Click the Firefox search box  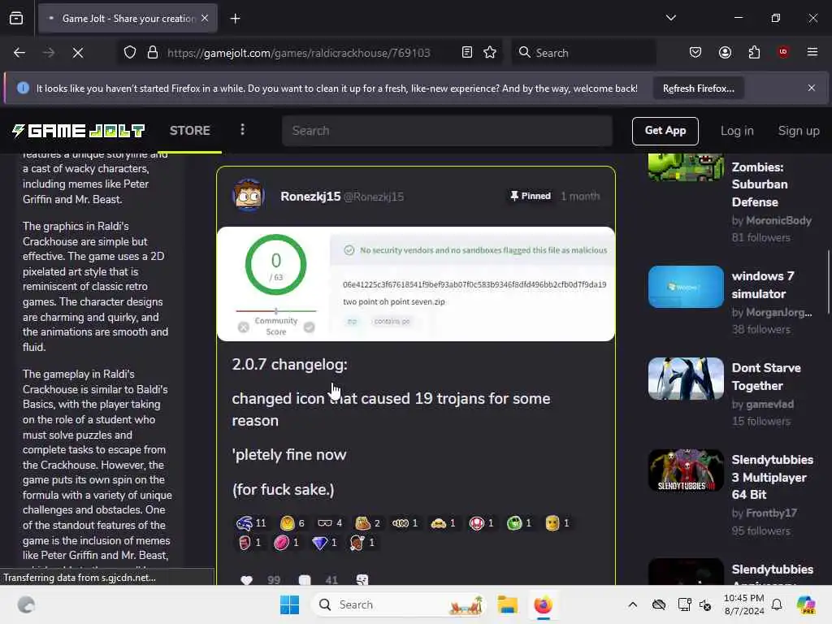tap(583, 53)
